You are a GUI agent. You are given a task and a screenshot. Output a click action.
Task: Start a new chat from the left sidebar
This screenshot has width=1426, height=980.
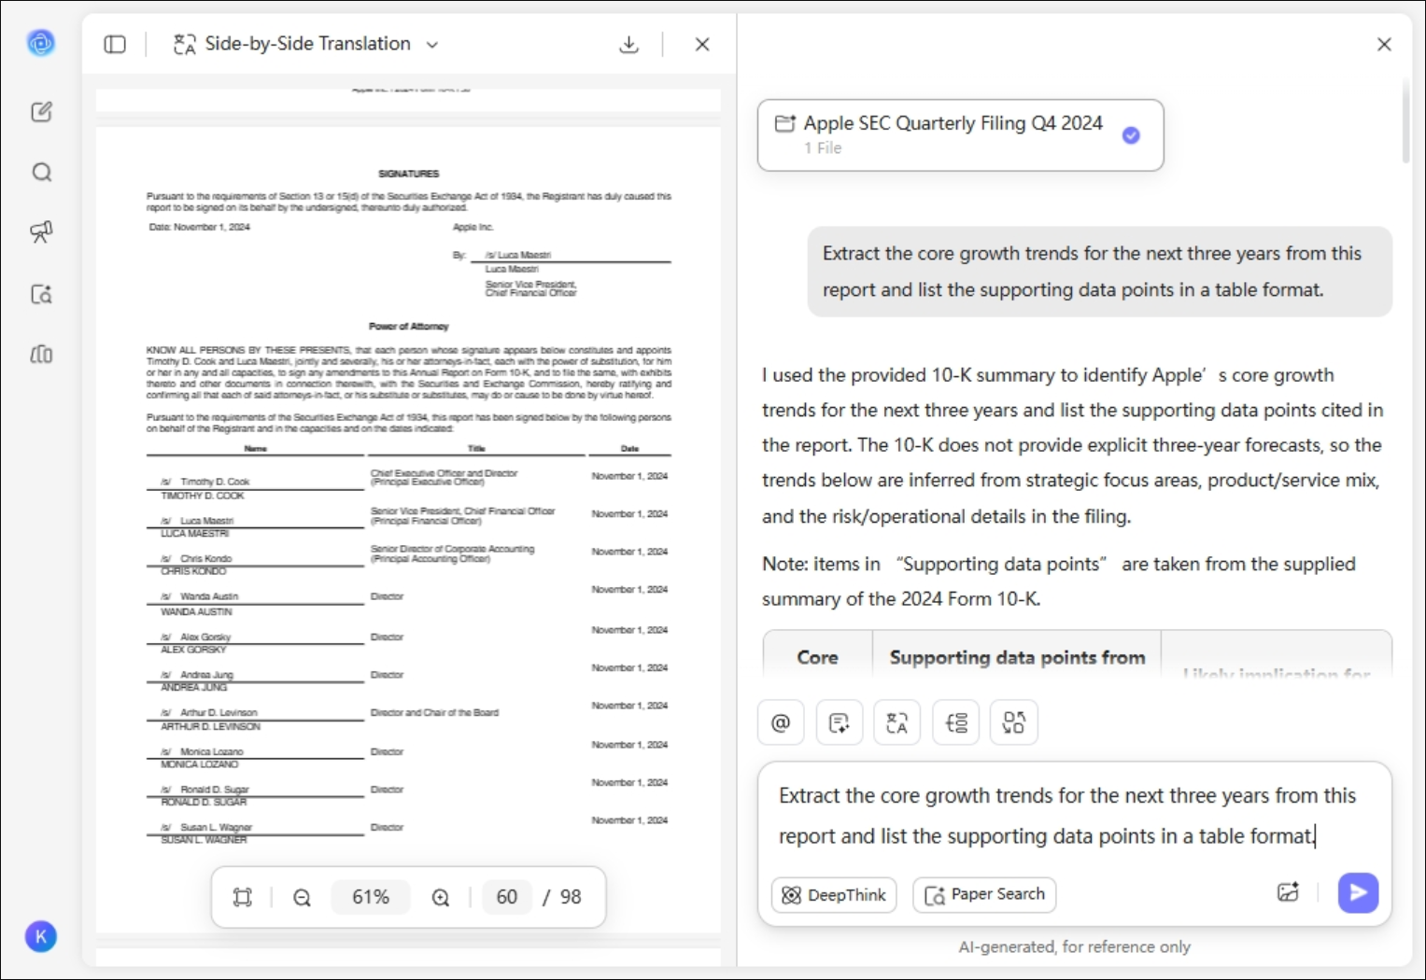click(41, 111)
